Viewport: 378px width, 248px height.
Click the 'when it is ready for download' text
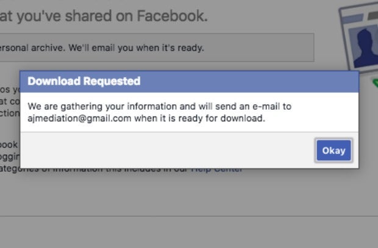click(199, 118)
